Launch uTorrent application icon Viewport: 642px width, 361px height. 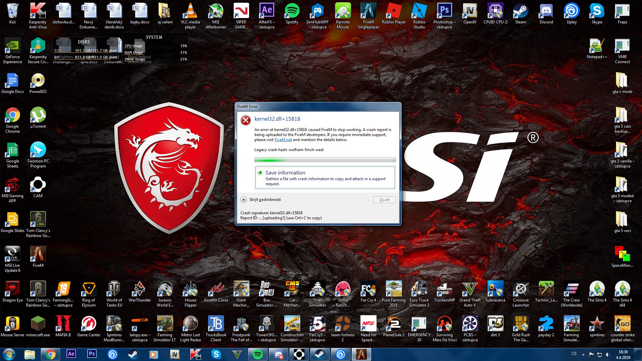coord(38,119)
